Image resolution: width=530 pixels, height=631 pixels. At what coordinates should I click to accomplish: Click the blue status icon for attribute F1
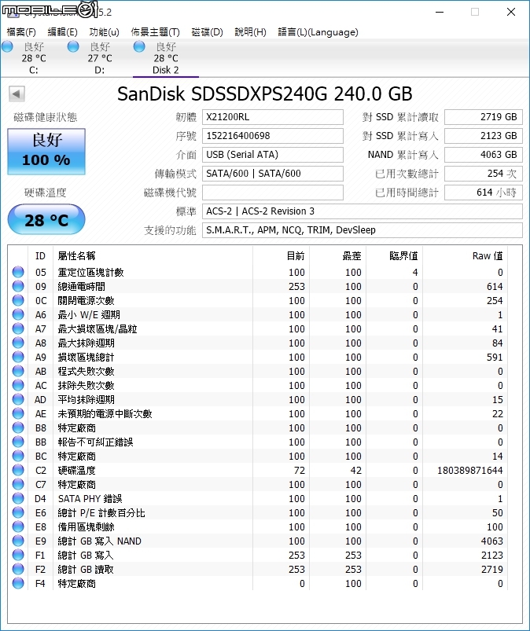point(18,555)
